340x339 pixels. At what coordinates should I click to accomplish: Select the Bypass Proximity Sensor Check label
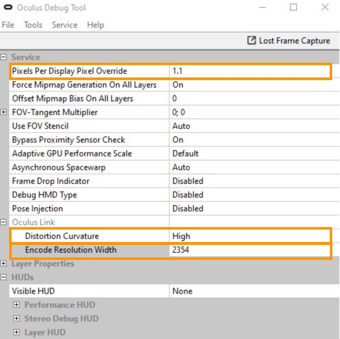pyautogui.click(x=68, y=140)
